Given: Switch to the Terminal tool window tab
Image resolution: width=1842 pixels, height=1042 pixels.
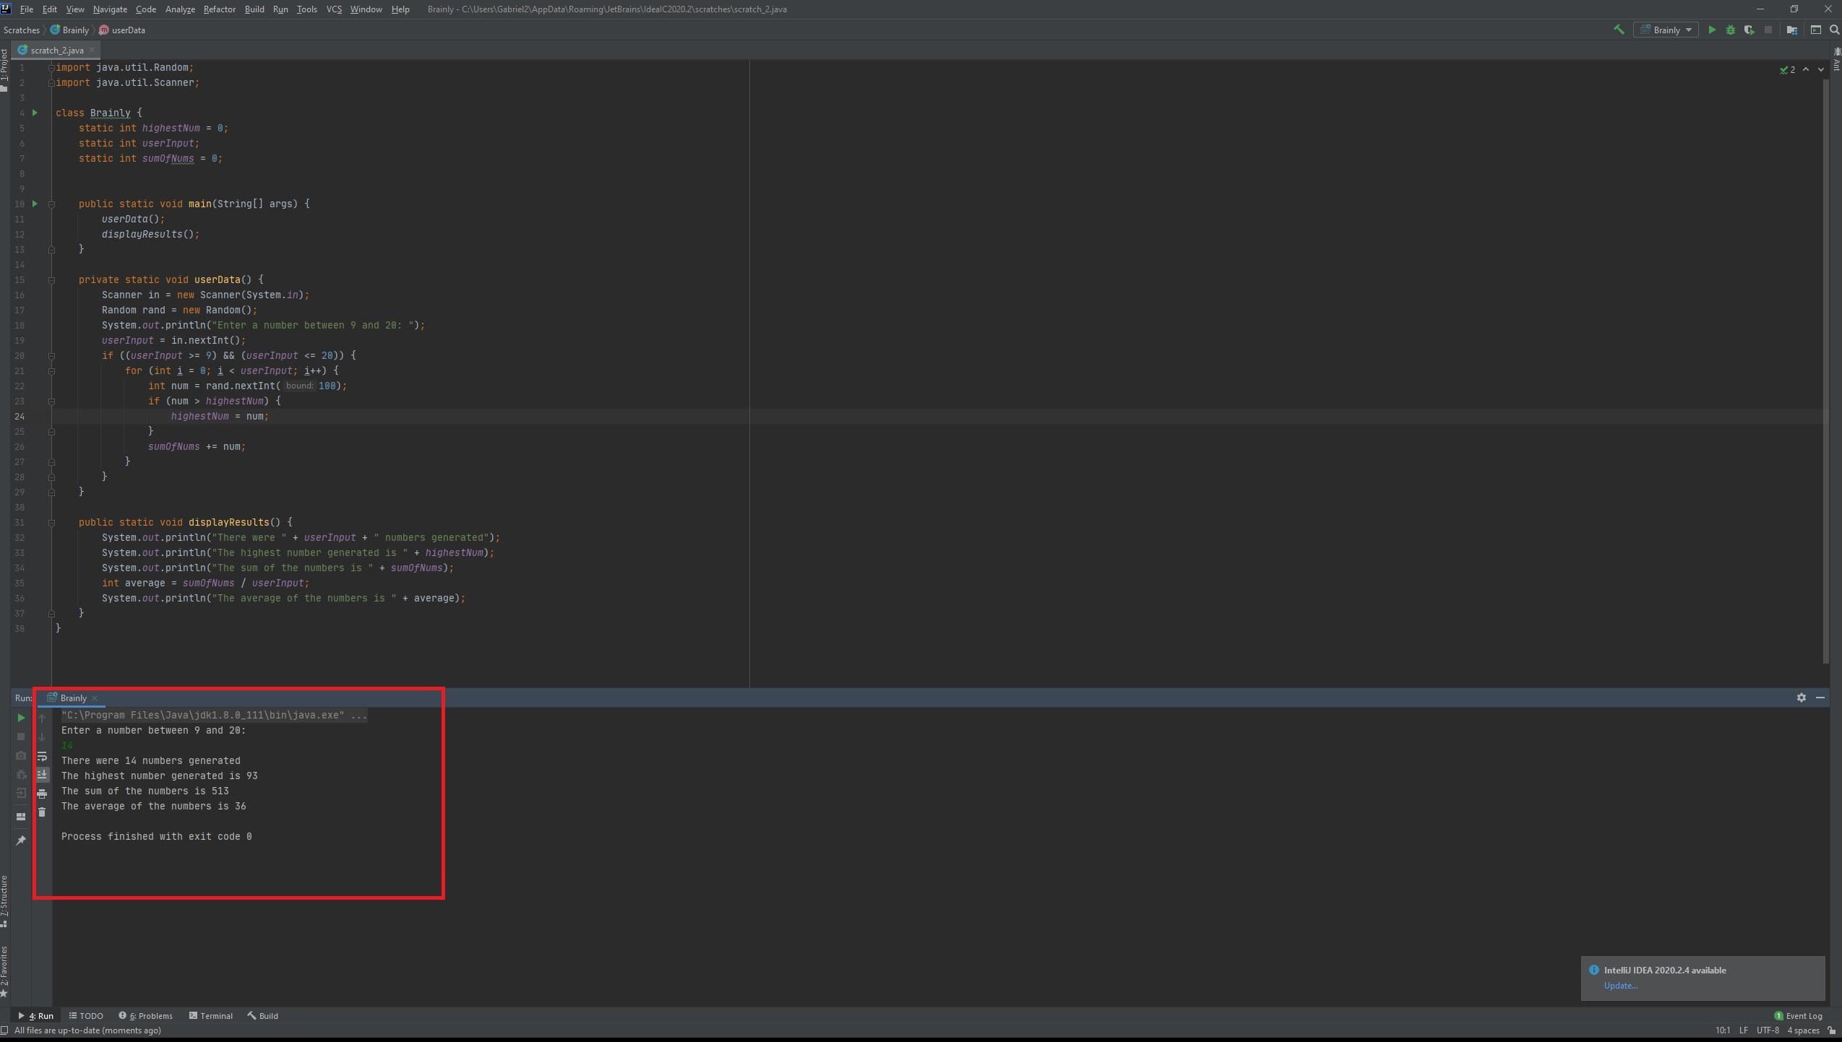Looking at the screenshot, I should tap(211, 1016).
